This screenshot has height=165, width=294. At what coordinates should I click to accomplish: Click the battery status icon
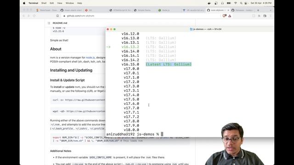coord(229,3)
